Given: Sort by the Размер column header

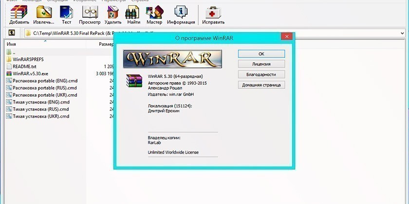Looking at the screenshot, I should (106, 44).
